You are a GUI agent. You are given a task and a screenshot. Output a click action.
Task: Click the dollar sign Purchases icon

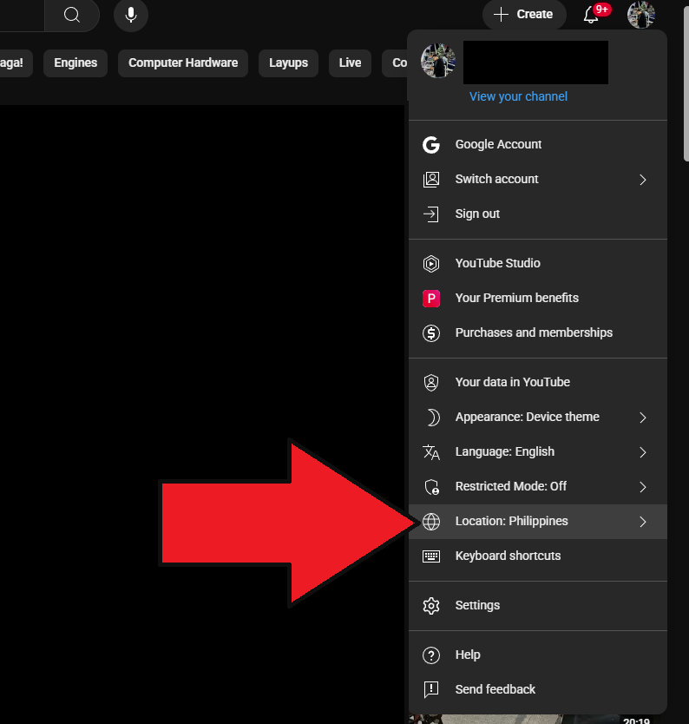[431, 332]
